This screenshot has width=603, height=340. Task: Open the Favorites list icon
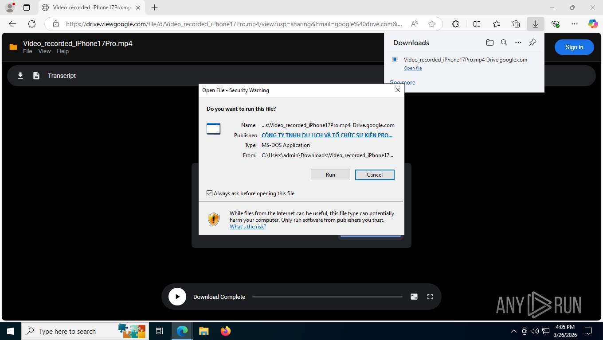(497, 24)
